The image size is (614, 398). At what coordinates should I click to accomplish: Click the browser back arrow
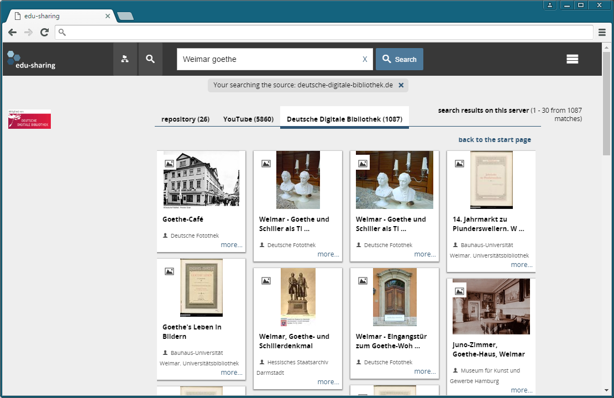tap(12, 33)
